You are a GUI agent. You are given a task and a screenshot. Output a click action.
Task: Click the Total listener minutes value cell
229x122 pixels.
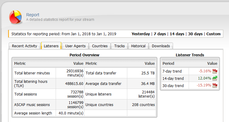(70, 73)
